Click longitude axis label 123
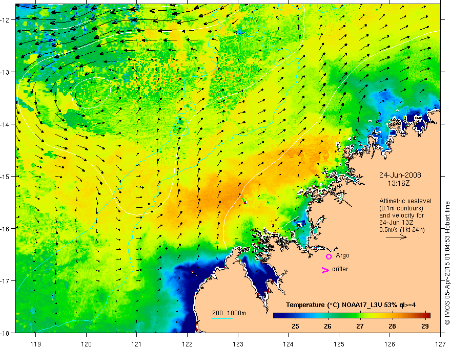Image resolution: width=451 pixels, height=348 pixels. 238,344
